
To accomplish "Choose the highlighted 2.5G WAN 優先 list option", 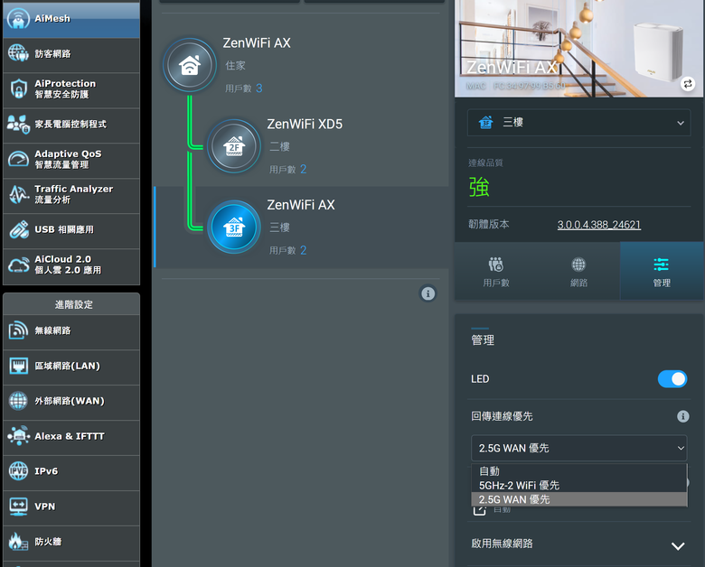I will click(x=578, y=499).
